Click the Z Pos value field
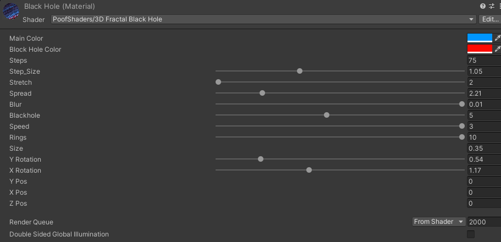This screenshot has height=242, width=501. [x=483, y=204]
